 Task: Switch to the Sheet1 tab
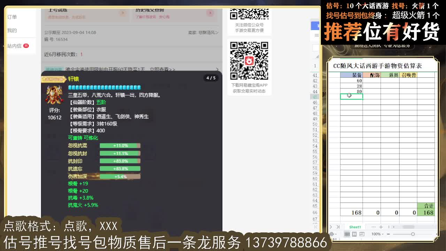tap(355, 227)
